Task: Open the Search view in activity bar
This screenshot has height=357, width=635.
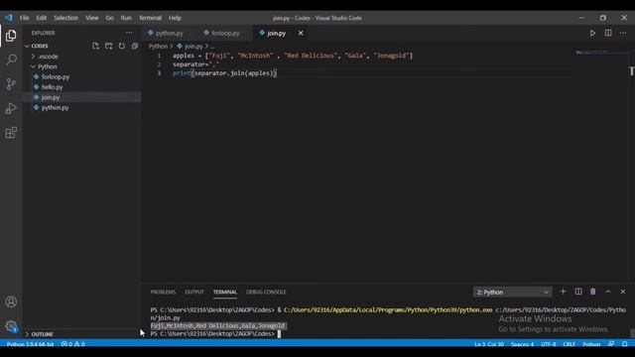Action: click(11, 59)
